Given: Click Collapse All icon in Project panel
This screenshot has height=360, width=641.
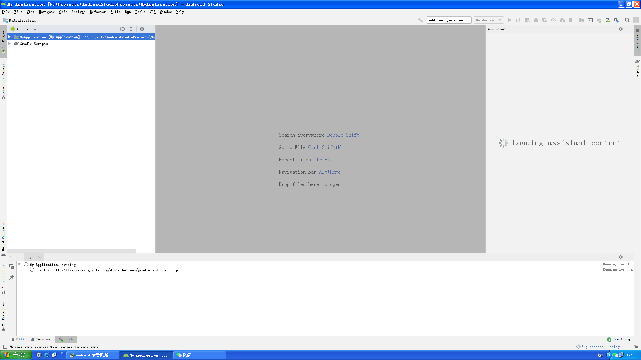Looking at the screenshot, I should [131, 29].
